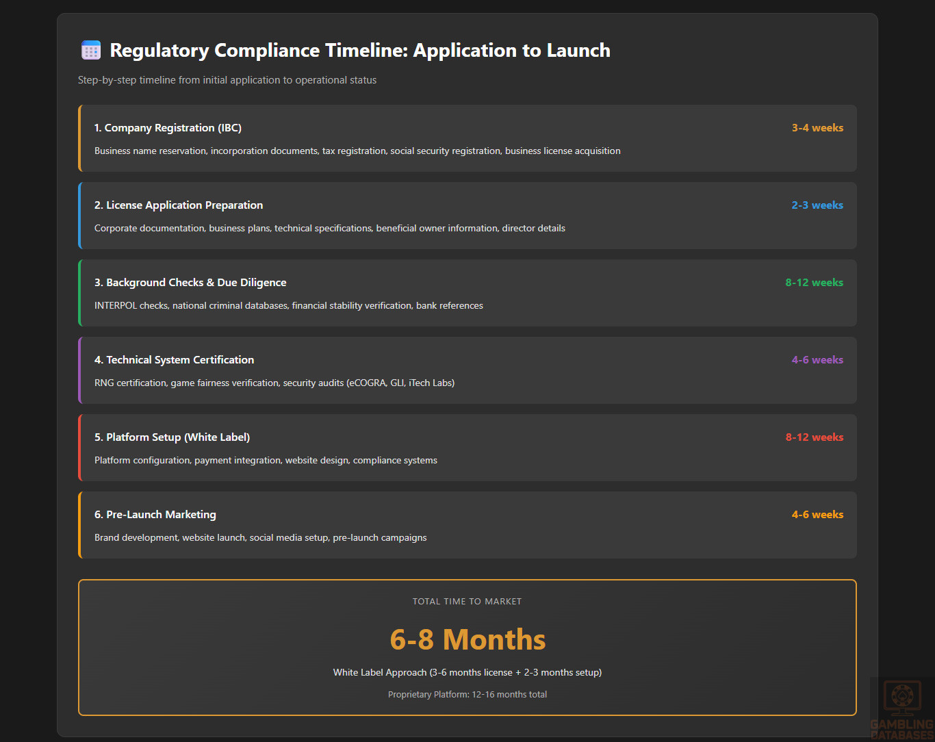Click the red '8-12 weeks' duration
This screenshot has width=935, height=742.
click(814, 437)
